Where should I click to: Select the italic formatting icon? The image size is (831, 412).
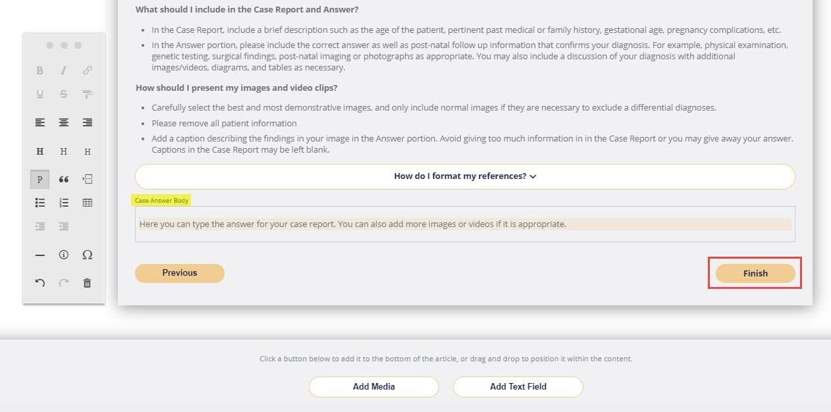tap(63, 70)
